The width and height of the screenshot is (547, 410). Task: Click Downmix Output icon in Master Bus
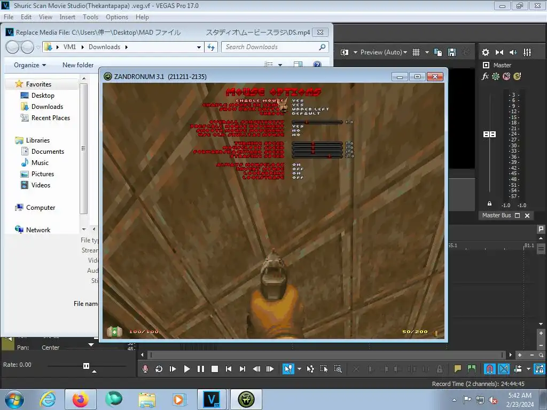point(499,52)
